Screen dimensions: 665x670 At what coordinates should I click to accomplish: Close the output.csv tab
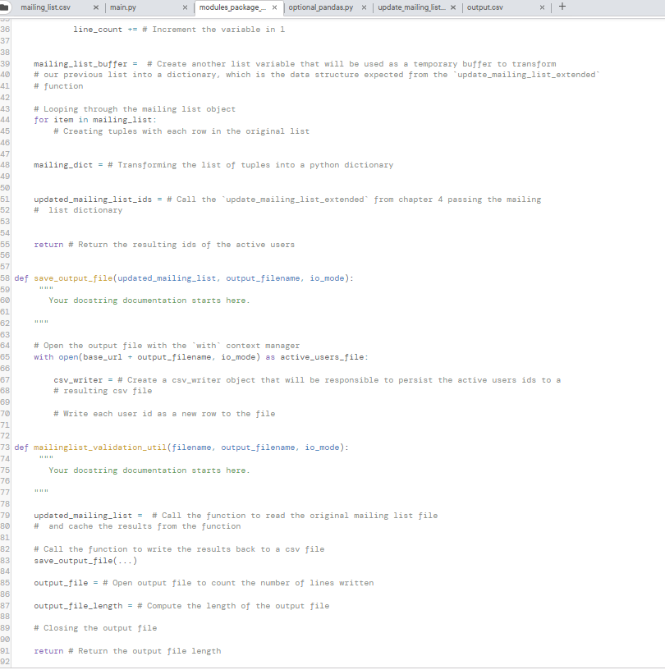[540, 7]
